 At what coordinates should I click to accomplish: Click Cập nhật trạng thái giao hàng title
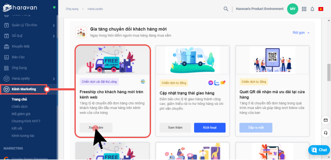point(187,93)
